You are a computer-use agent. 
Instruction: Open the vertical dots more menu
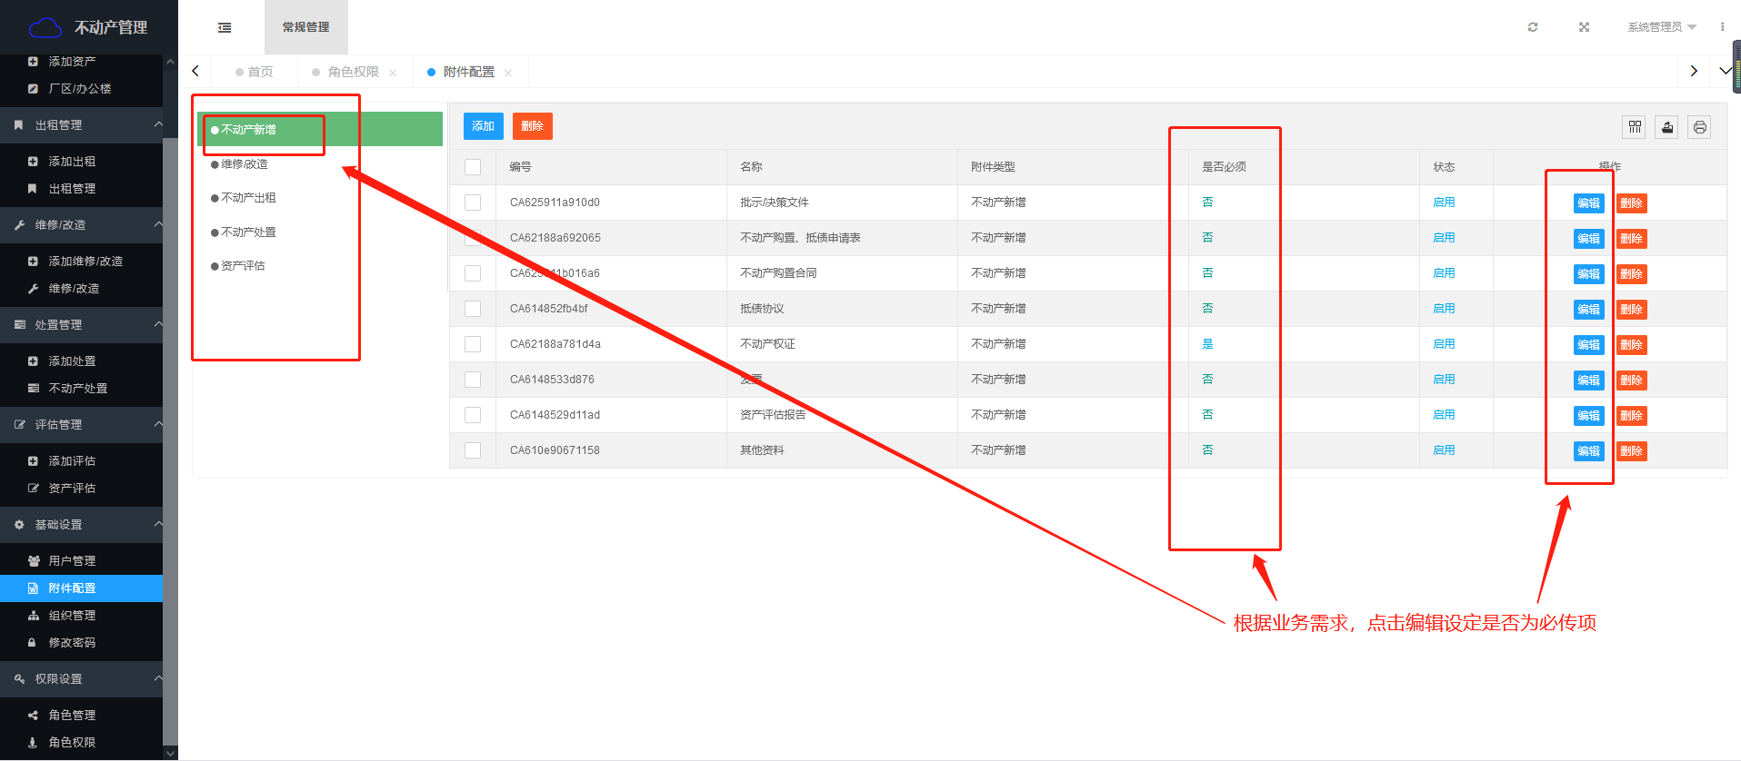1722,27
